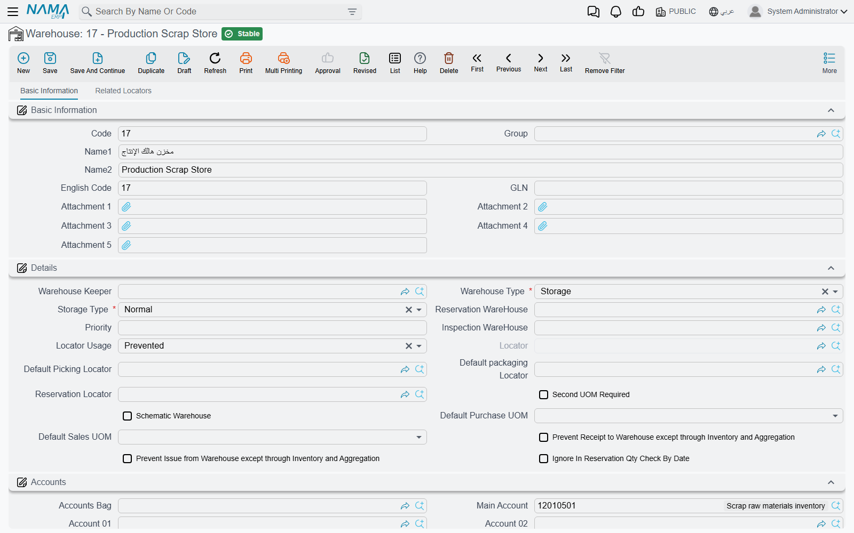Open search filter options icon
The image size is (854, 533).
352,12
